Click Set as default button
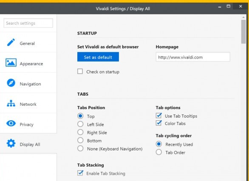249x181 pixels. click(98, 57)
